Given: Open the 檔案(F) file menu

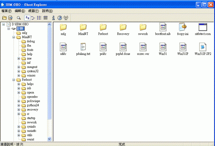Looking at the screenshot, I should click(x=6, y=11).
